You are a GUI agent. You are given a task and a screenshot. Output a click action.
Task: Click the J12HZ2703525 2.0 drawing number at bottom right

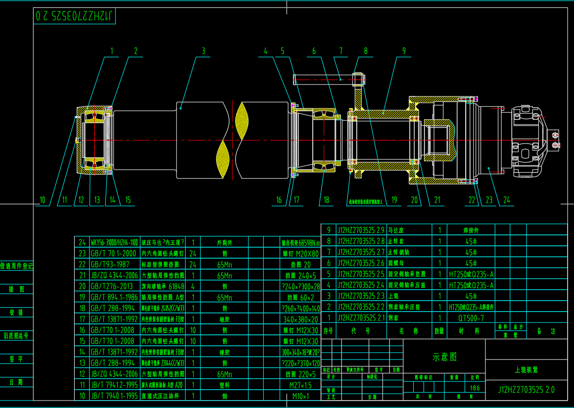(526, 390)
